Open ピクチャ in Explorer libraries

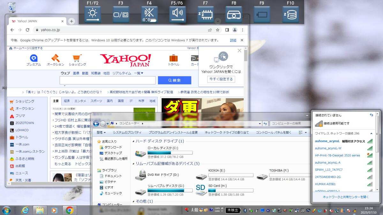point(108,182)
